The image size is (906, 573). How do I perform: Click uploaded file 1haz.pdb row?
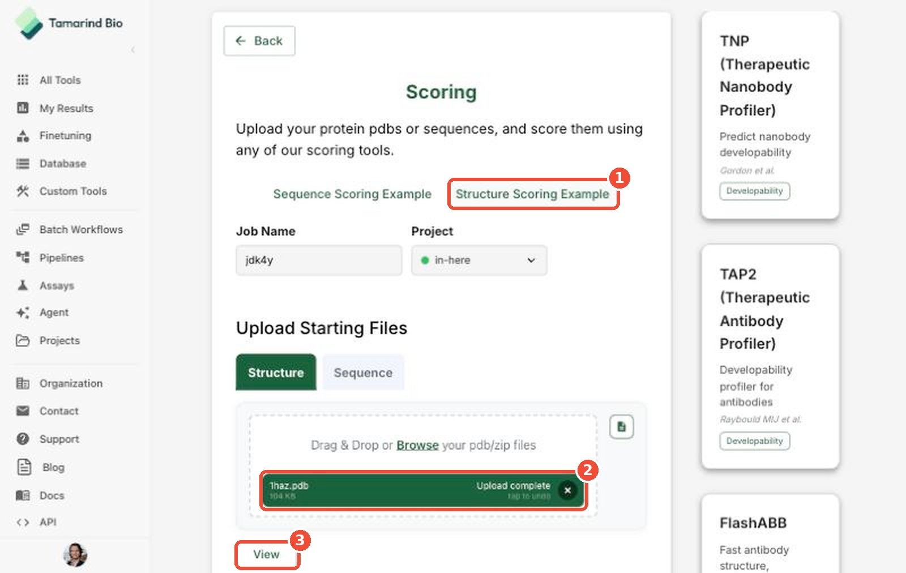click(x=423, y=490)
